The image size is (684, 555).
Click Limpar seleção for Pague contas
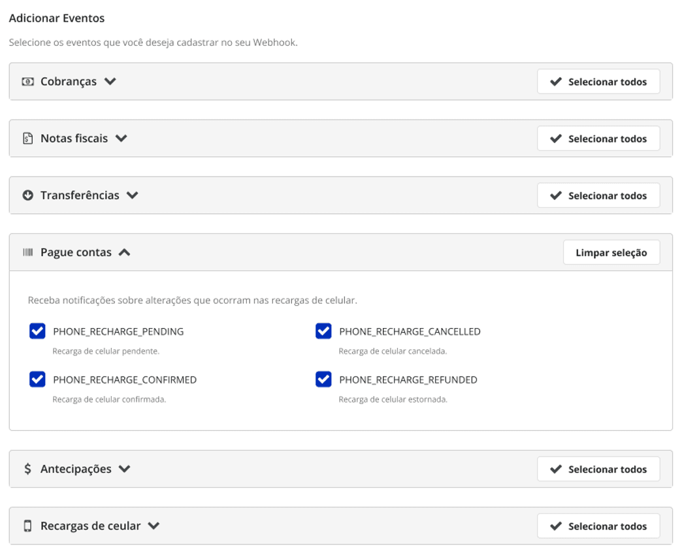(611, 252)
